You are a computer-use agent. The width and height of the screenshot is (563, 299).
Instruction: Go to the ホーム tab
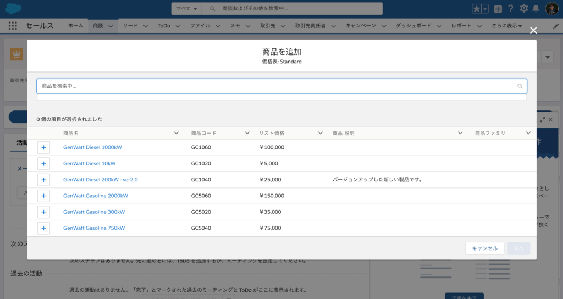(x=75, y=26)
